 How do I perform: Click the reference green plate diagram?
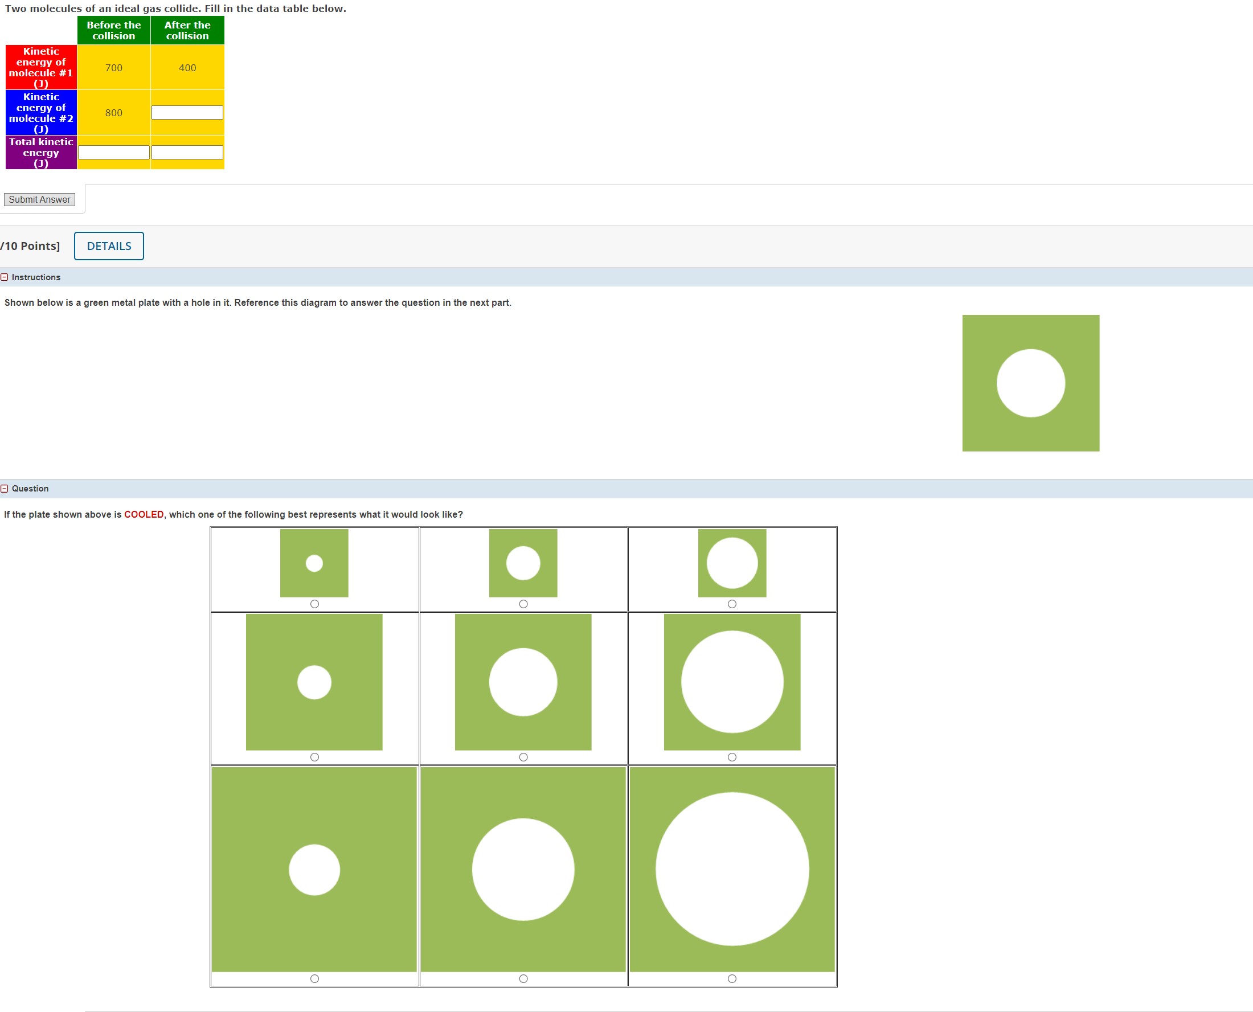tap(1030, 383)
